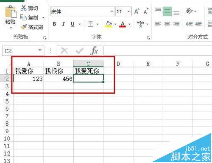Image resolution: width=212 pixels, height=163 pixels.
Task: Expand the font name dropdown arrow
Action: [112, 11]
